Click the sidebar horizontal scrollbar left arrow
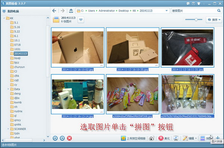Screen dimensions: 224x148 click(x=3, y=140)
